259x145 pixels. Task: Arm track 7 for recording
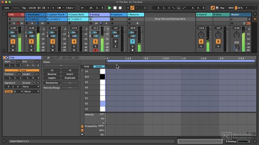pyautogui.click(x=132, y=50)
